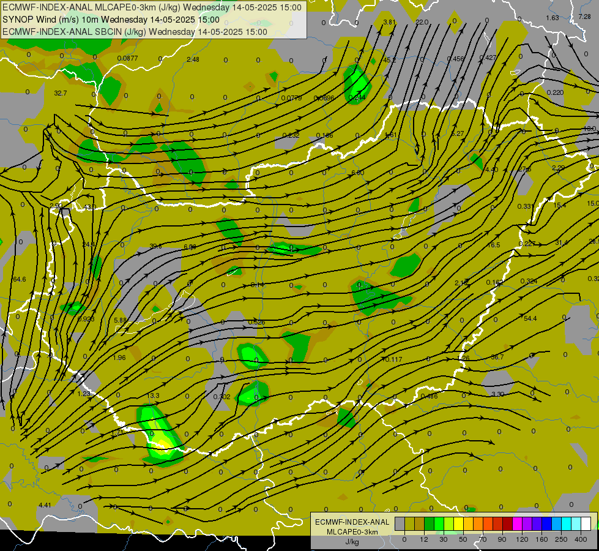
Task: Click the legend tick label 120
Action: point(522,539)
